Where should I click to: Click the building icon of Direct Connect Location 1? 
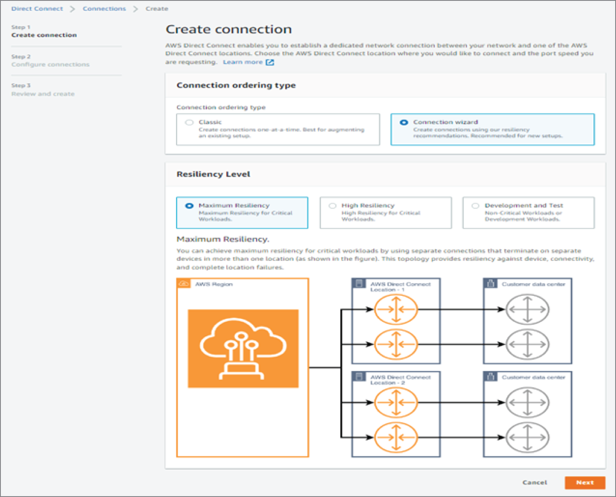[359, 284]
